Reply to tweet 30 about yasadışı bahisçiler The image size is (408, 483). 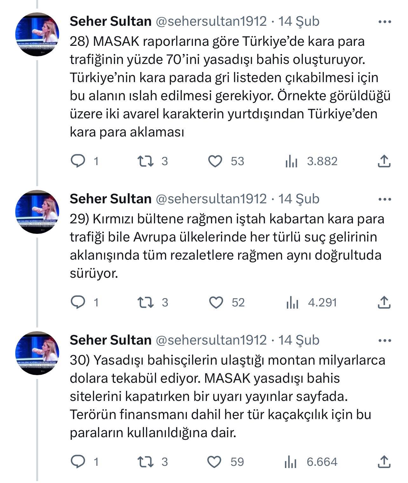point(78,462)
